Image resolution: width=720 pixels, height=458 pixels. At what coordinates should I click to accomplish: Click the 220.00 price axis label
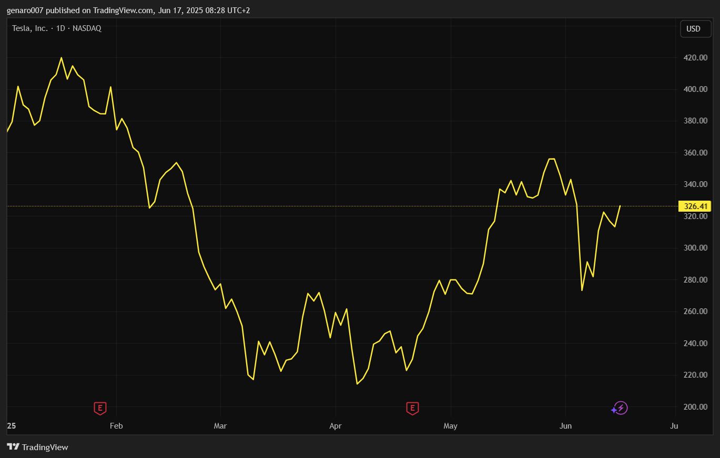click(695, 375)
